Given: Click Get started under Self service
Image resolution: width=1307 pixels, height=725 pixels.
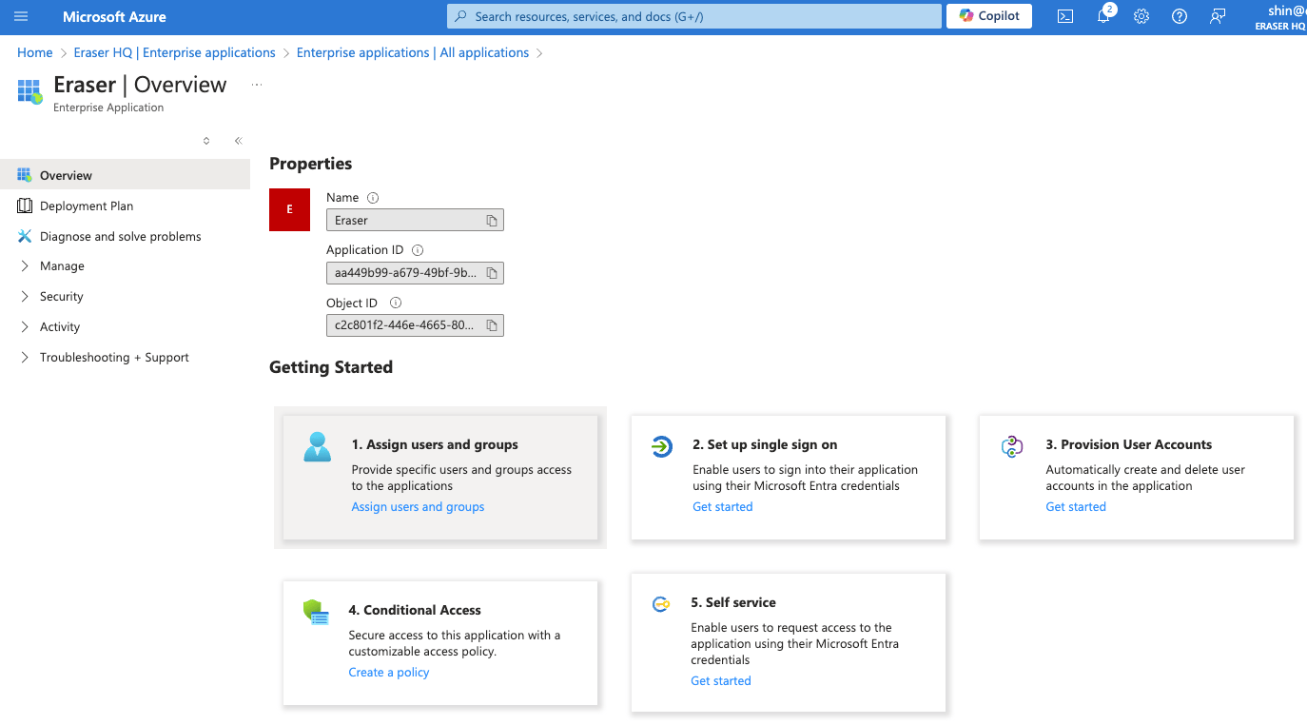Looking at the screenshot, I should coord(721,681).
